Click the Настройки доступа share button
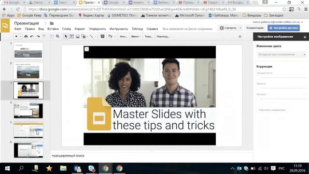 click(x=283, y=28)
